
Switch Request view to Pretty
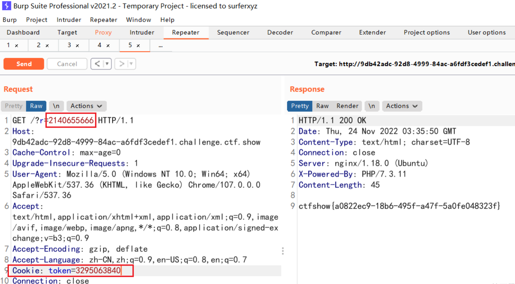tap(14, 106)
